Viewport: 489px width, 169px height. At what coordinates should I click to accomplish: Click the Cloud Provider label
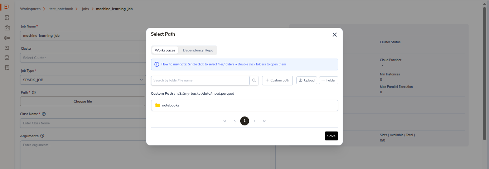[391, 60]
